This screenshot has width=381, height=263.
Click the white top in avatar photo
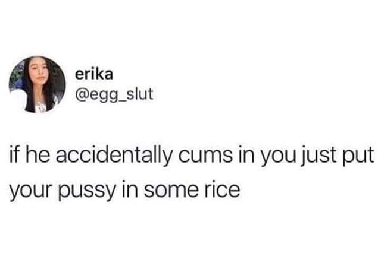coord(40,107)
